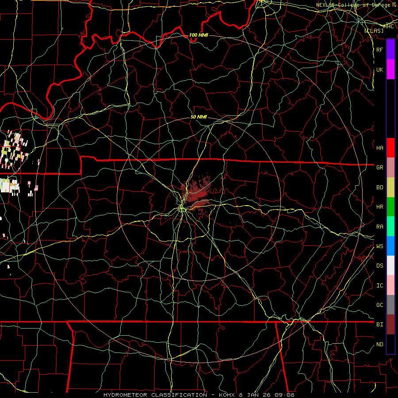Click the [CLAS] units label
Viewport: 398px width, 398px height.
(374, 31)
